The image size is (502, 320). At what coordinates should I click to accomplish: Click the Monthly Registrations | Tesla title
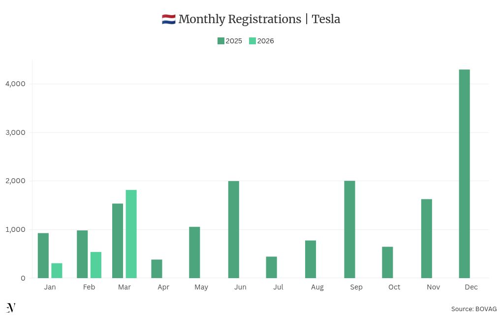coord(259,19)
